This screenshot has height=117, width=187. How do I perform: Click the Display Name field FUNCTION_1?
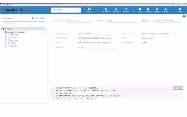[80, 21]
